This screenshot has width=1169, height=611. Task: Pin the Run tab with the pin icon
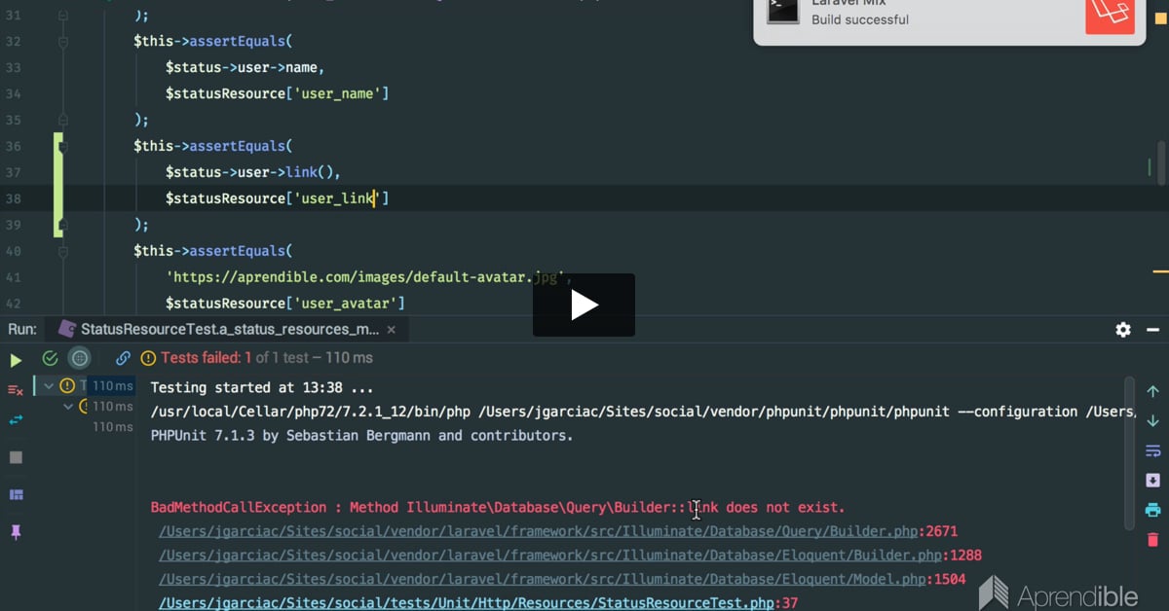coord(16,532)
